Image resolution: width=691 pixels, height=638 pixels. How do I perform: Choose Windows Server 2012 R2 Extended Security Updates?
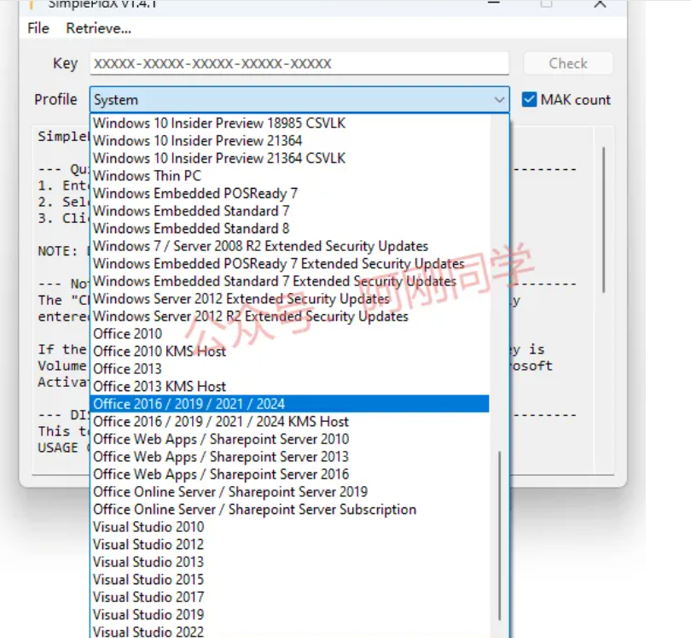[x=290, y=316]
